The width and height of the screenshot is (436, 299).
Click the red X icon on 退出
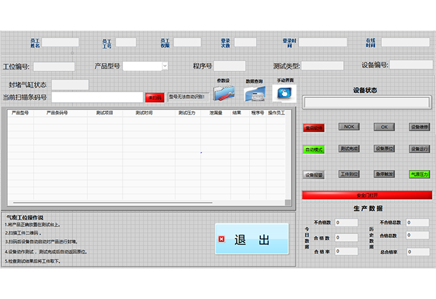click(x=222, y=239)
